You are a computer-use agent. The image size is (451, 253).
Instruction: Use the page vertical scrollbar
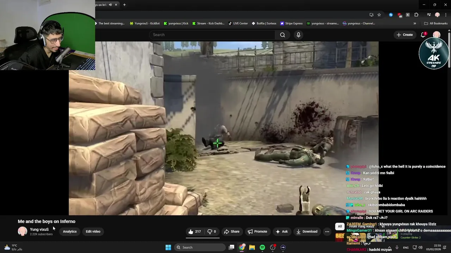[x=449, y=49]
